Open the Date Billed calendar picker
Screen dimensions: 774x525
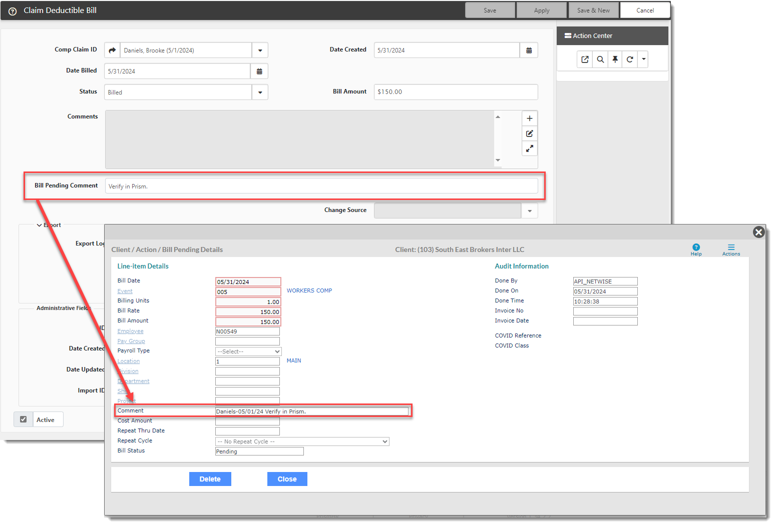click(259, 71)
